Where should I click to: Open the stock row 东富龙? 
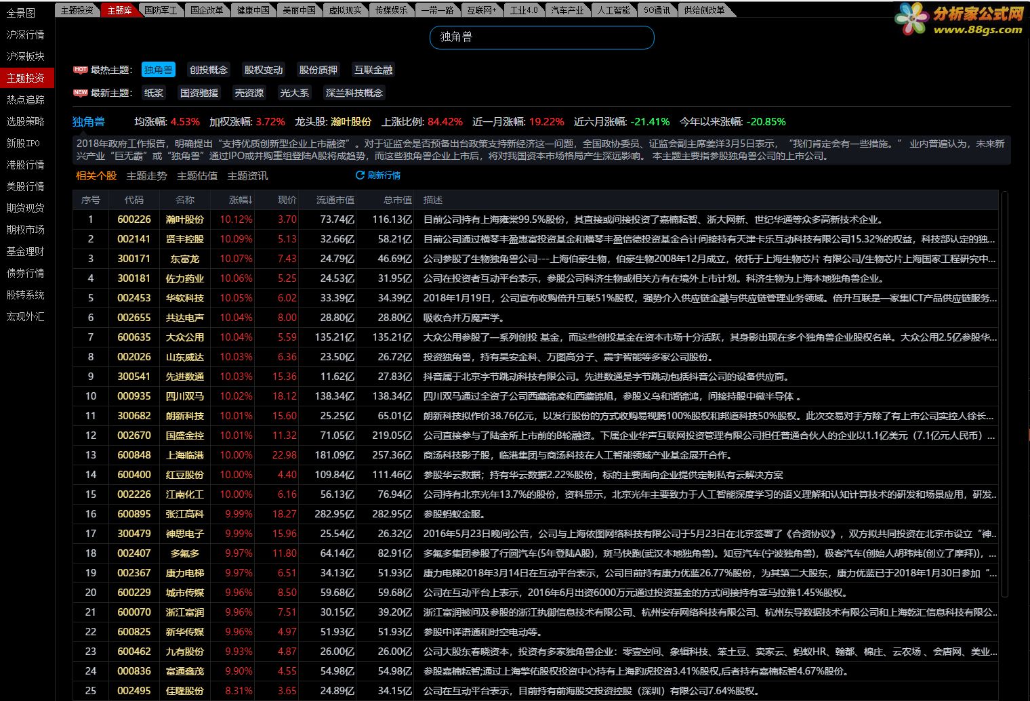point(535,259)
